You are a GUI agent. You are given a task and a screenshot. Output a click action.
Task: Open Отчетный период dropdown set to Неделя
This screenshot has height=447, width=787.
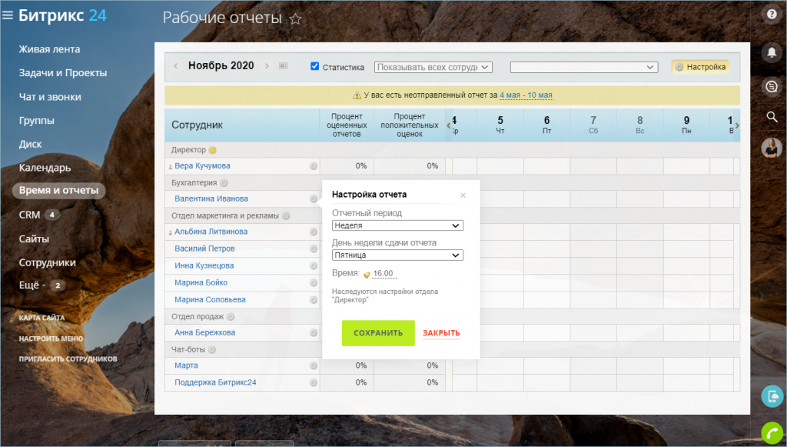pyautogui.click(x=397, y=225)
